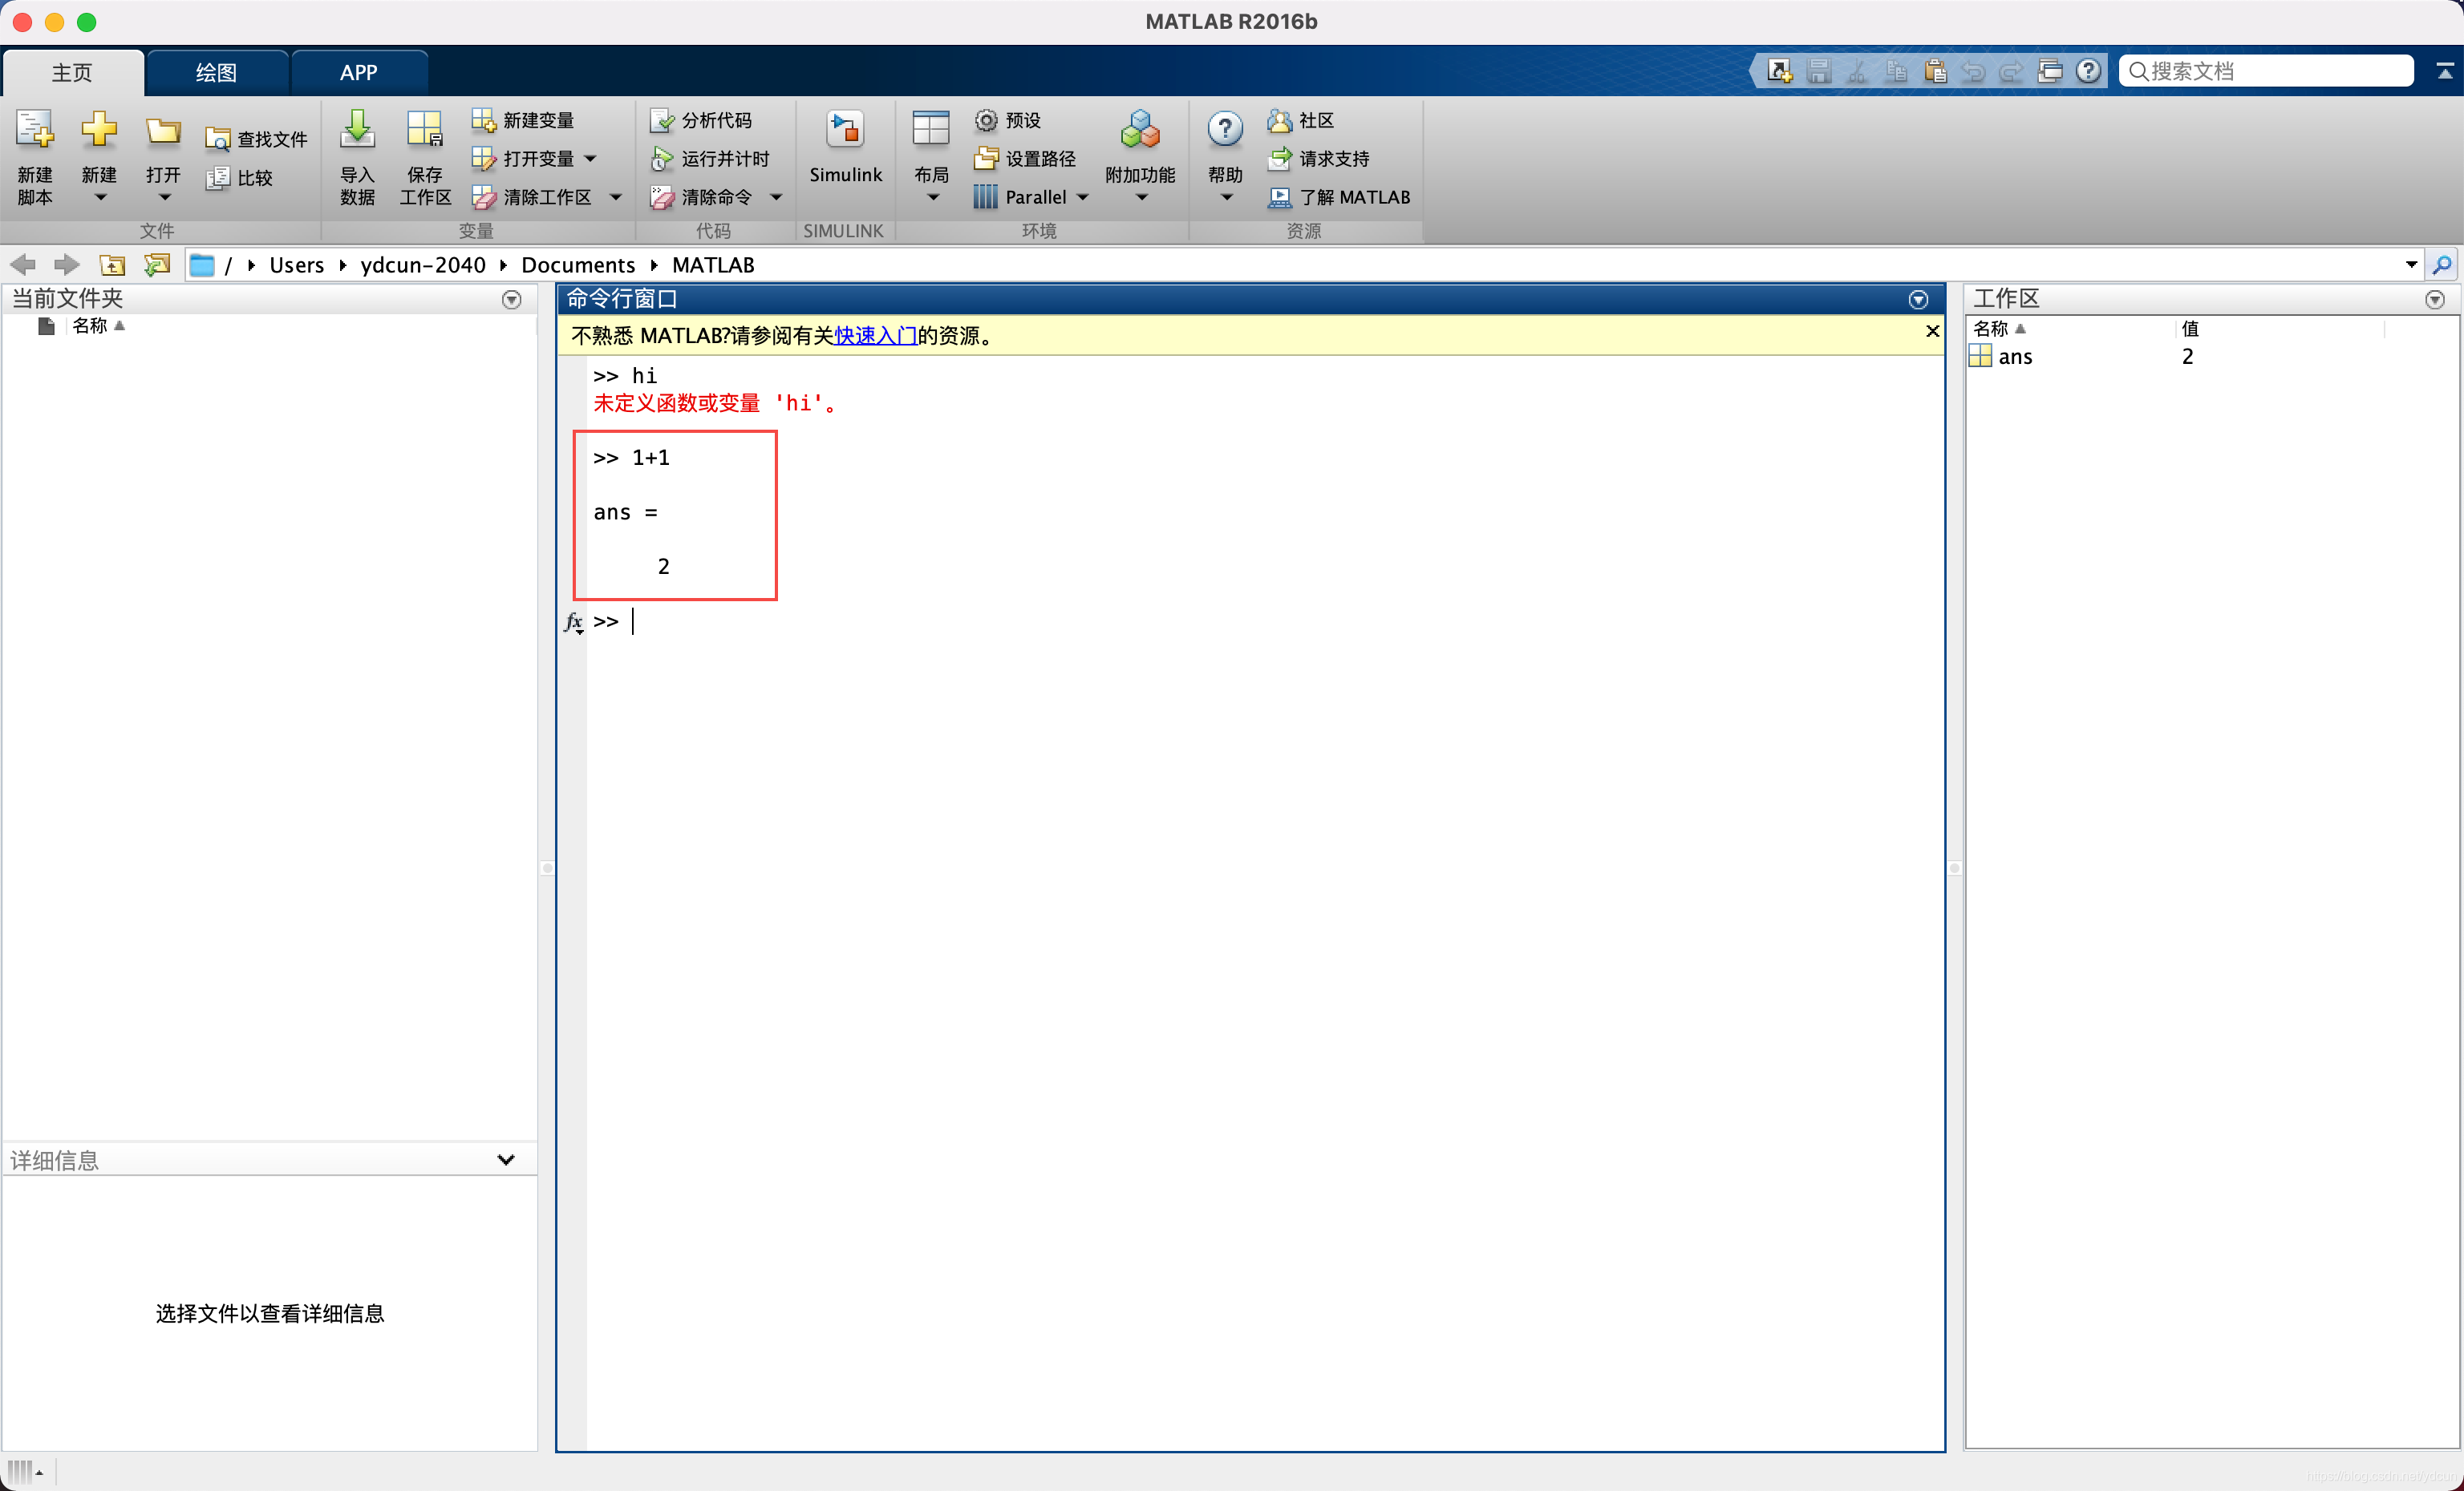Click the search documentation (搜索文档) field
The height and width of the screenshot is (1491, 2464).
point(2266,71)
